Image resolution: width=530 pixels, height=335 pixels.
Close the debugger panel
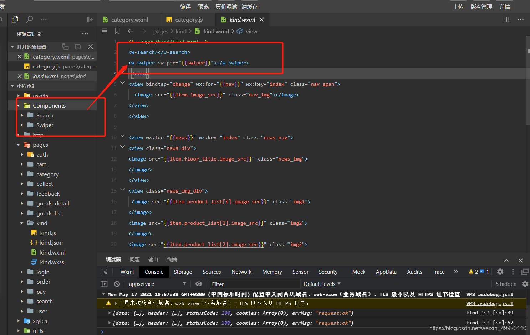(x=521, y=261)
